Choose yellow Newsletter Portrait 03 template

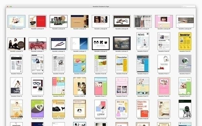pyautogui.click(x=185, y=41)
